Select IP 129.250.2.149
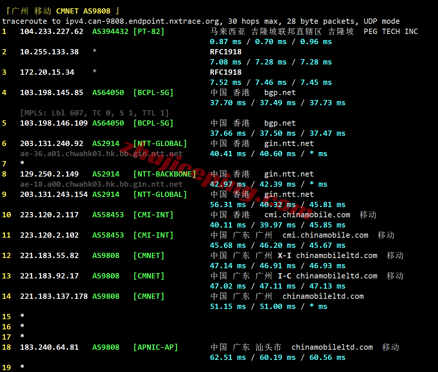The width and height of the screenshot is (438, 372). [49, 174]
